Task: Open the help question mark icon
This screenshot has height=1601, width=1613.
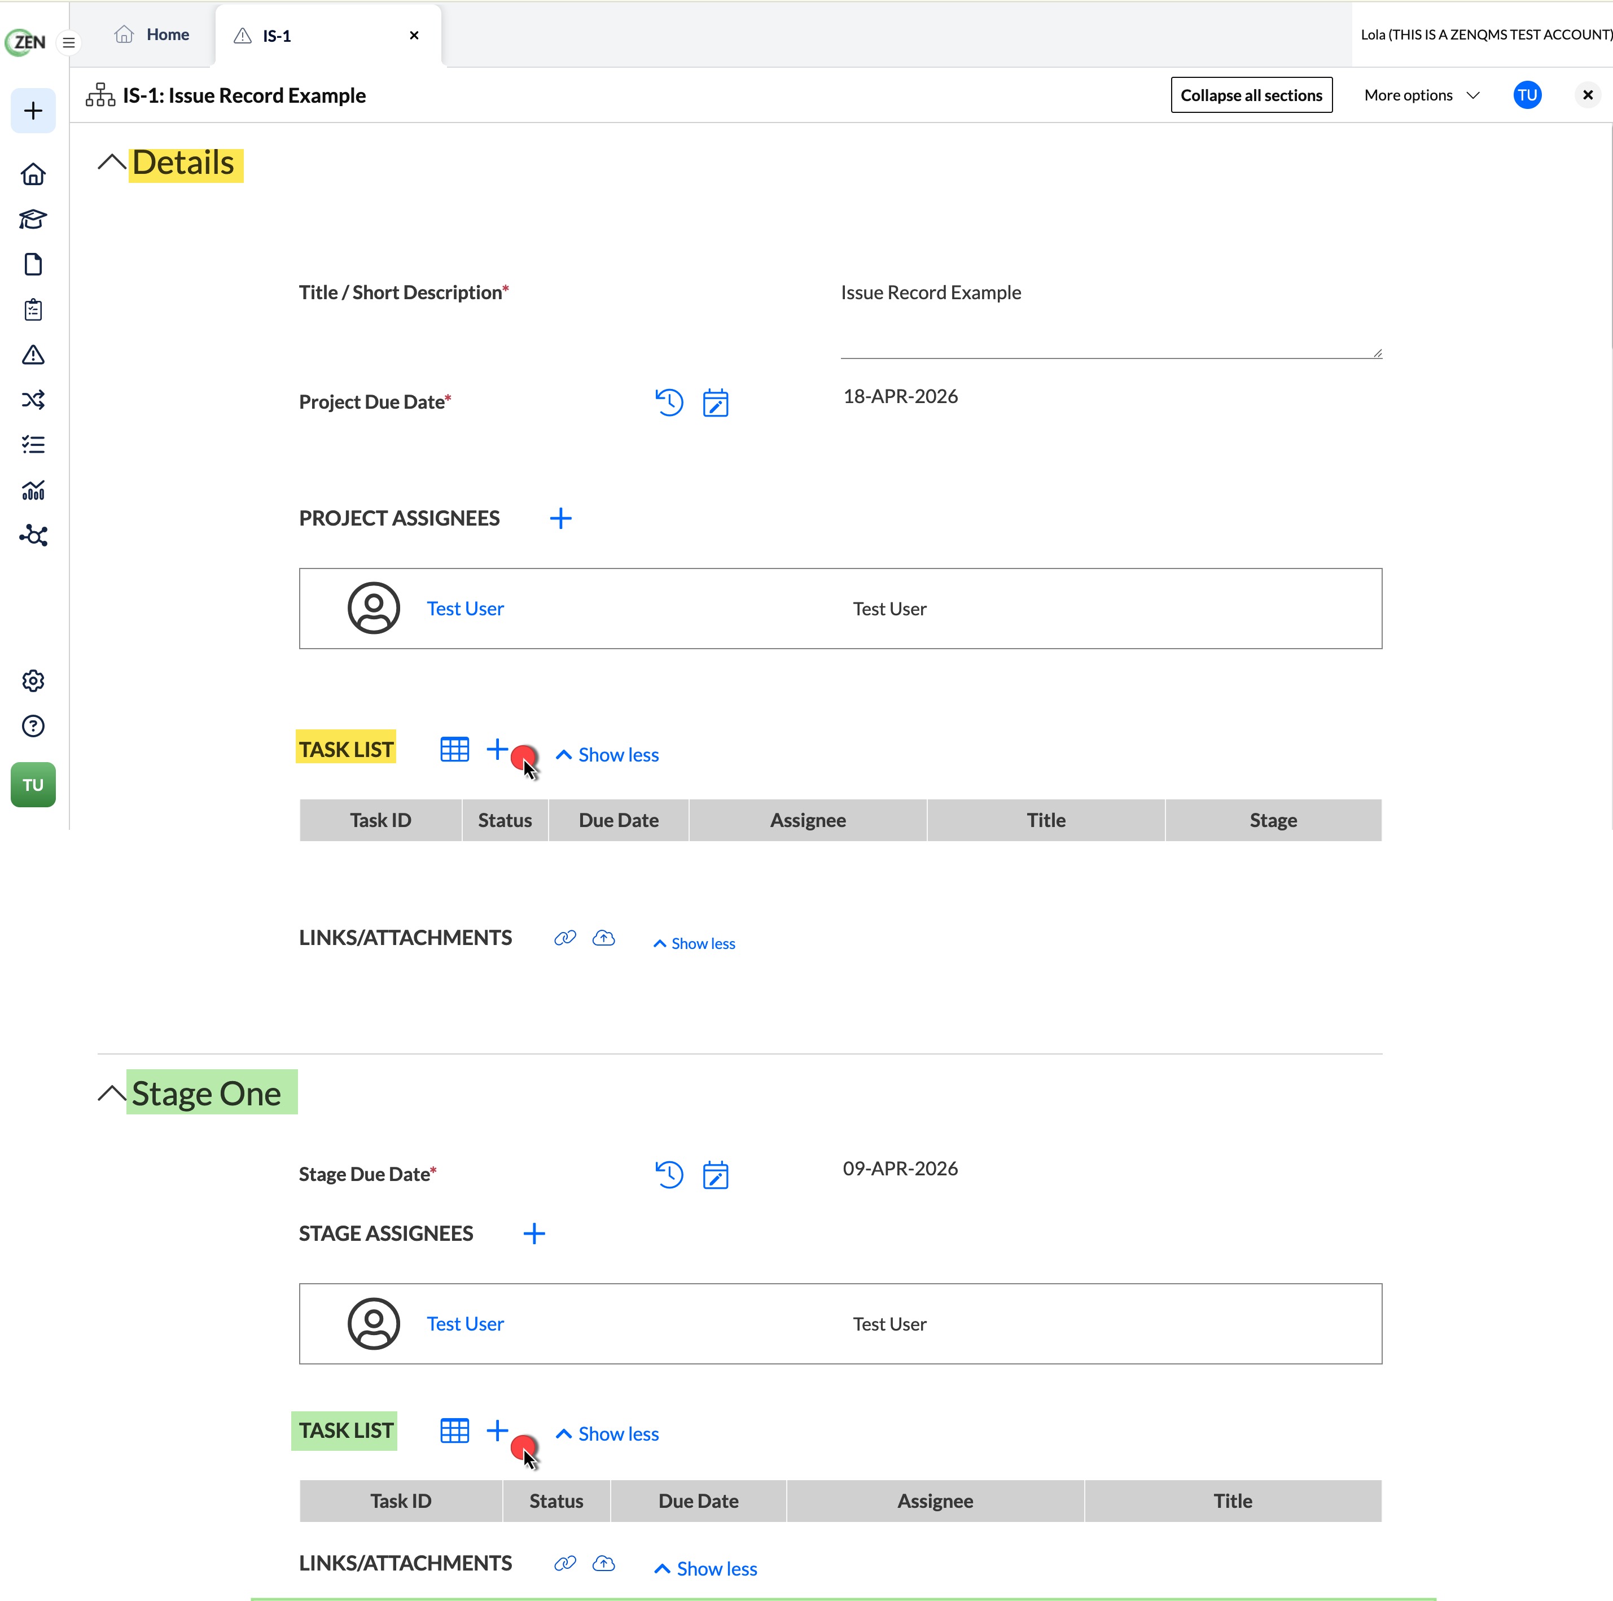Action: 33,726
